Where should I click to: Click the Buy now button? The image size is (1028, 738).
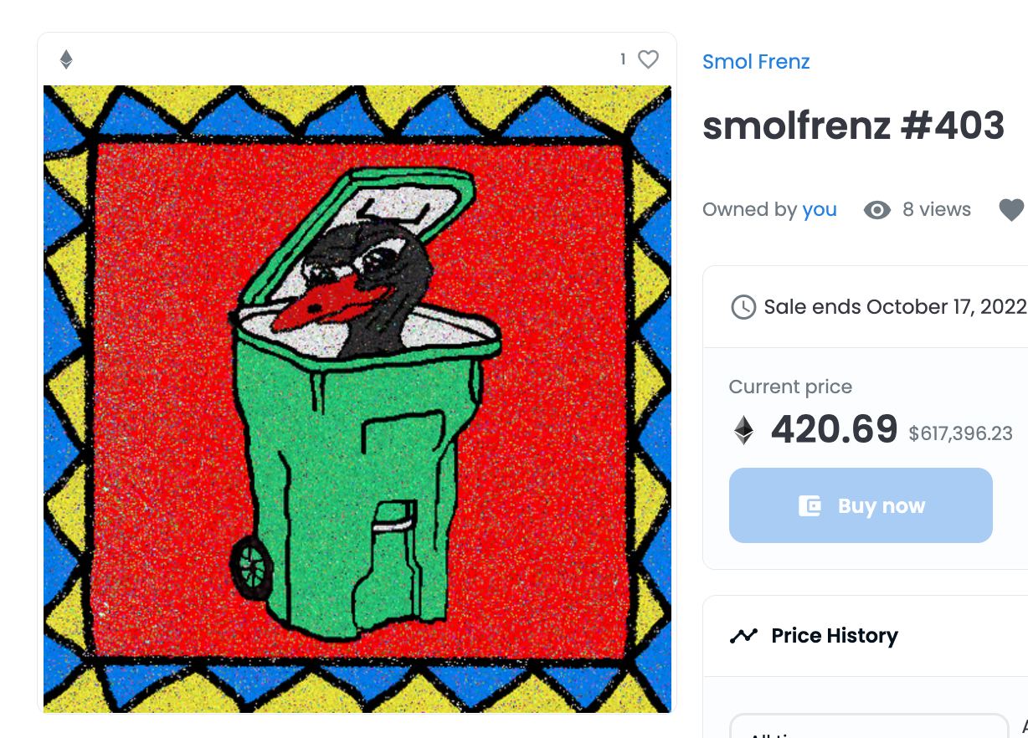861,505
